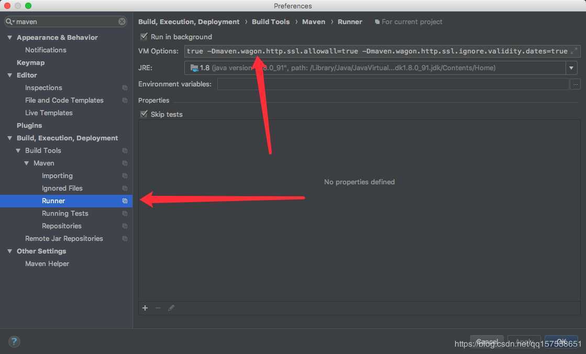This screenshot has width=586, height=354.
Task: Click project-level icon beside Inspections
Action: click(x=125, y=88)
